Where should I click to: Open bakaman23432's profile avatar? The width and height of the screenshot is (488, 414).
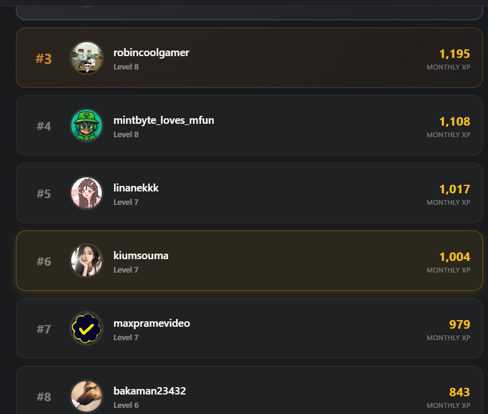click(x=87, y=396)
